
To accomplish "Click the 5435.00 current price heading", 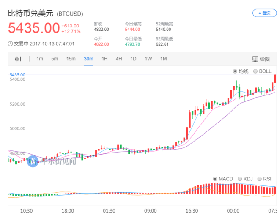I will click(34, 28).
